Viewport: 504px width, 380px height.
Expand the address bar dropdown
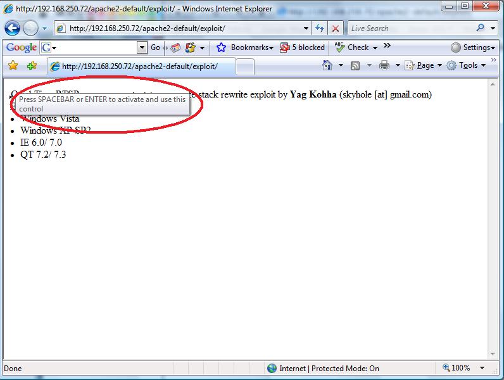pos(306,28)
